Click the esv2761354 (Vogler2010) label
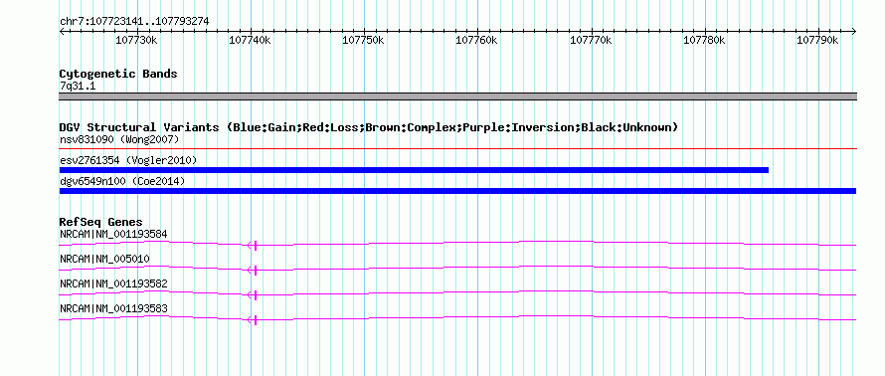The height and width of the screenshot is (376, 885). pyautogui.click(x=128, y=160)
